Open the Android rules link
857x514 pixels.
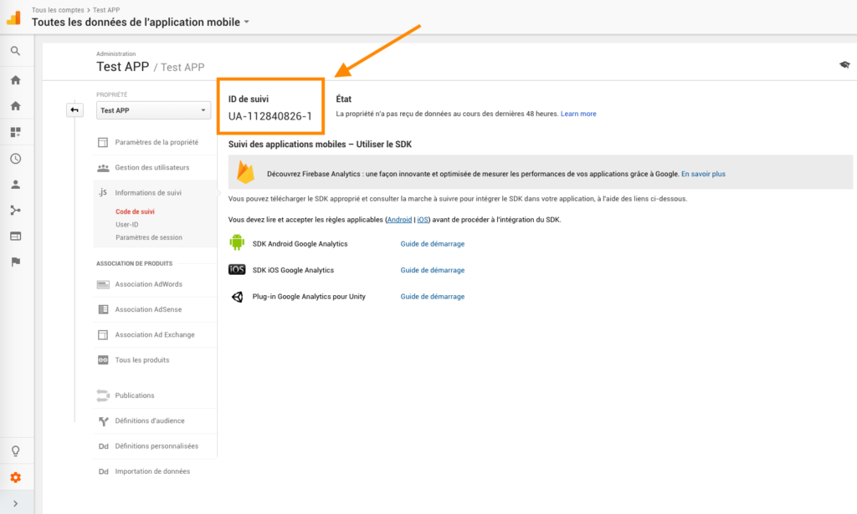399,220
